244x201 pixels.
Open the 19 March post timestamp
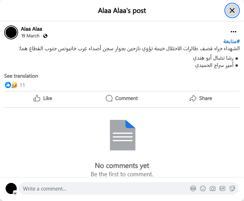tap(30, 36)
